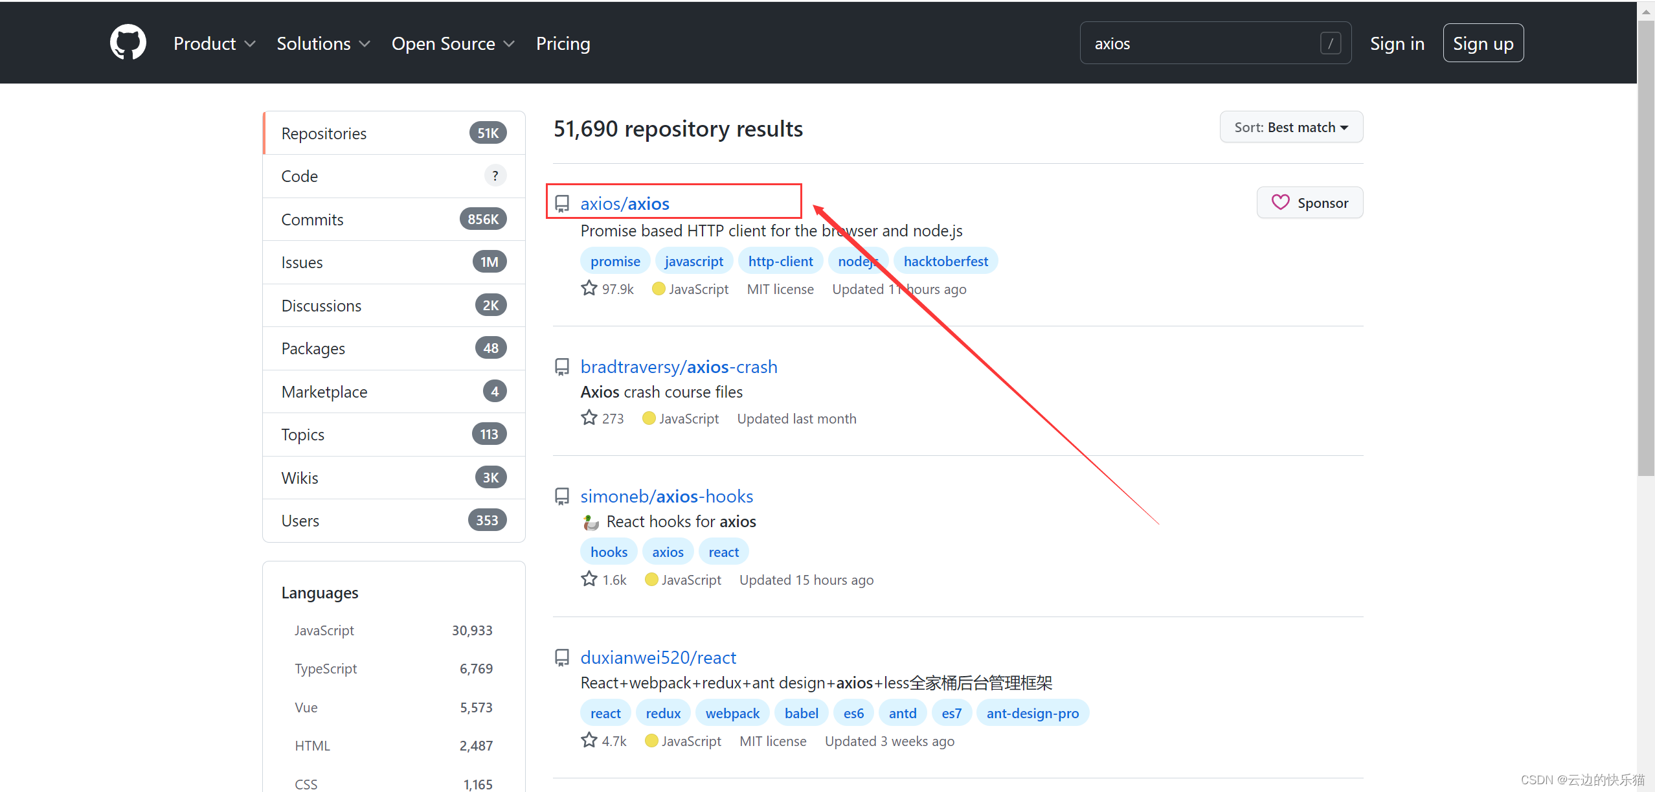
Task: Expand the Open Source menu
Action: 453,43
